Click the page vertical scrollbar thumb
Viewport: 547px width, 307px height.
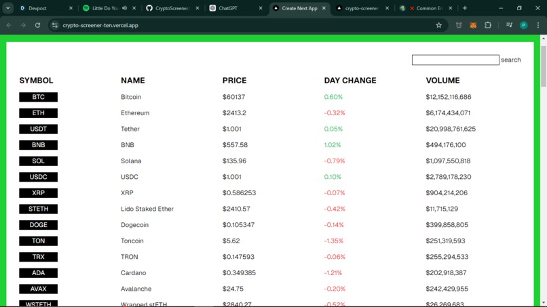tap(544, 66)
